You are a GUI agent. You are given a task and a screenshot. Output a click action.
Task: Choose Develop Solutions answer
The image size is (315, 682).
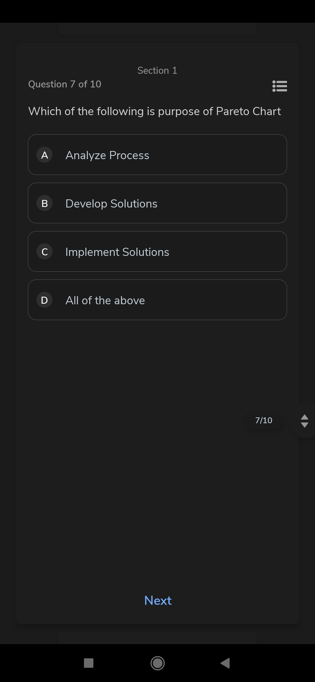coord(157,203)
